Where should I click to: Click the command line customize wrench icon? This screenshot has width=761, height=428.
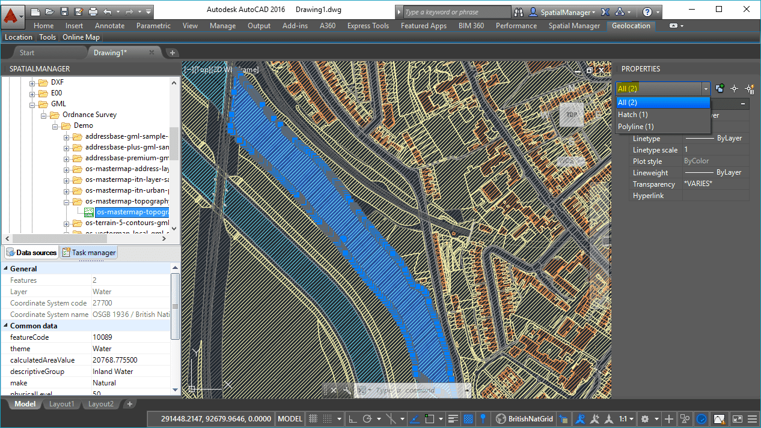point(347,390)
